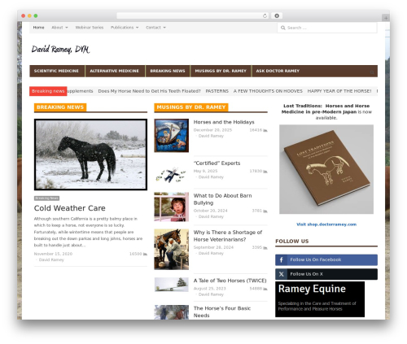
Task: Click the browser reload icon
Action: [265, 15]
